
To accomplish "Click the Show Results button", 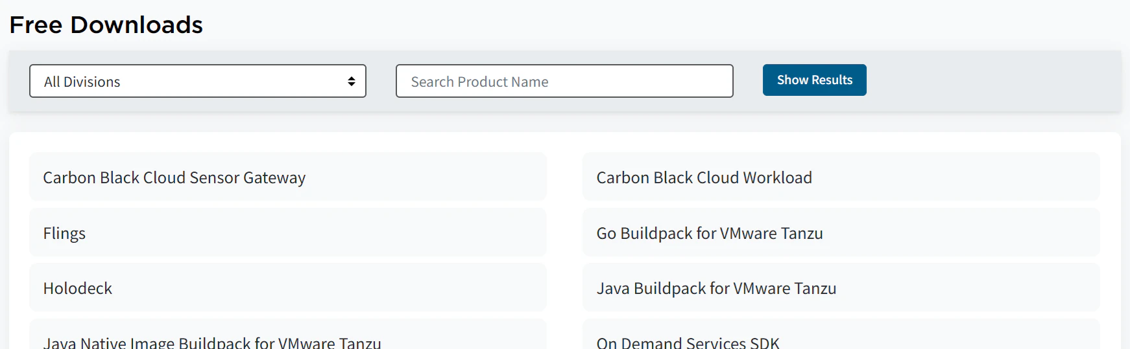I will pyautogui.click(x=814, y=80).
